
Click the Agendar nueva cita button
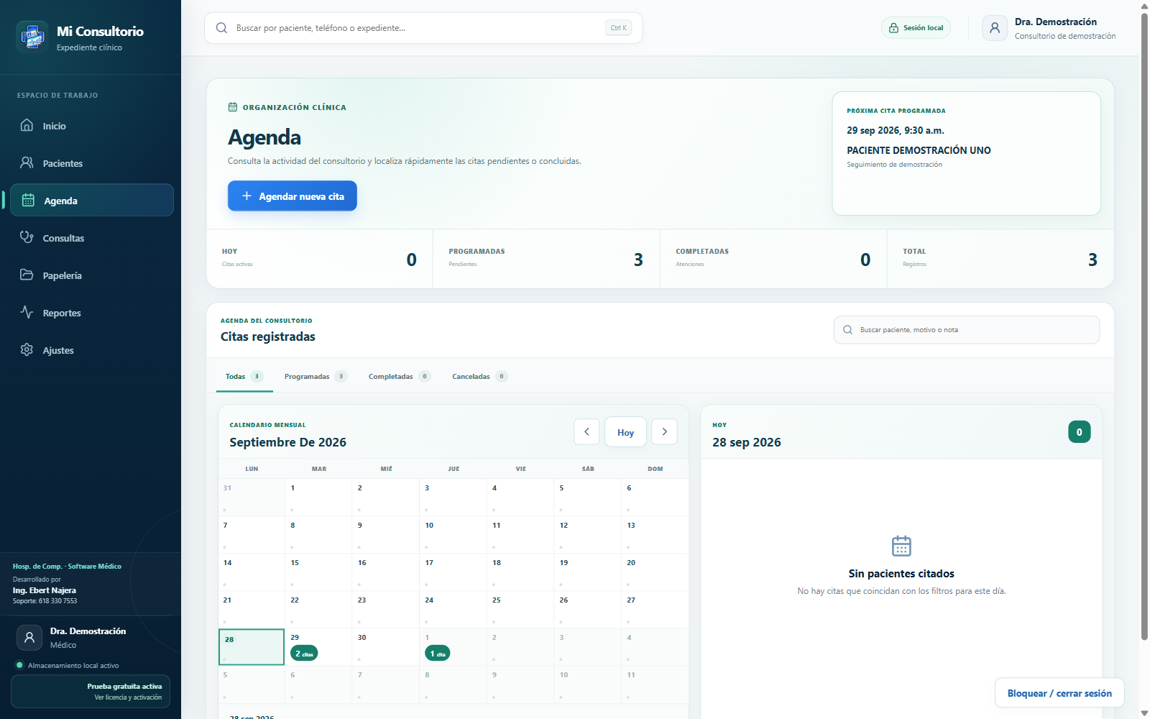pos(293,196)
